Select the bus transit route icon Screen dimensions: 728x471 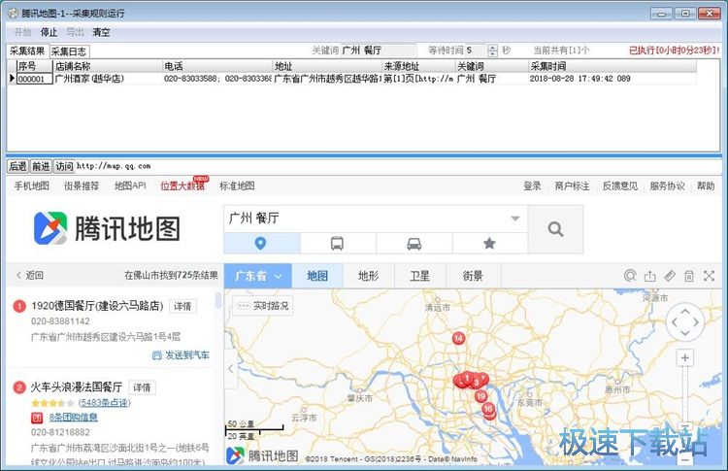[337, 244]
